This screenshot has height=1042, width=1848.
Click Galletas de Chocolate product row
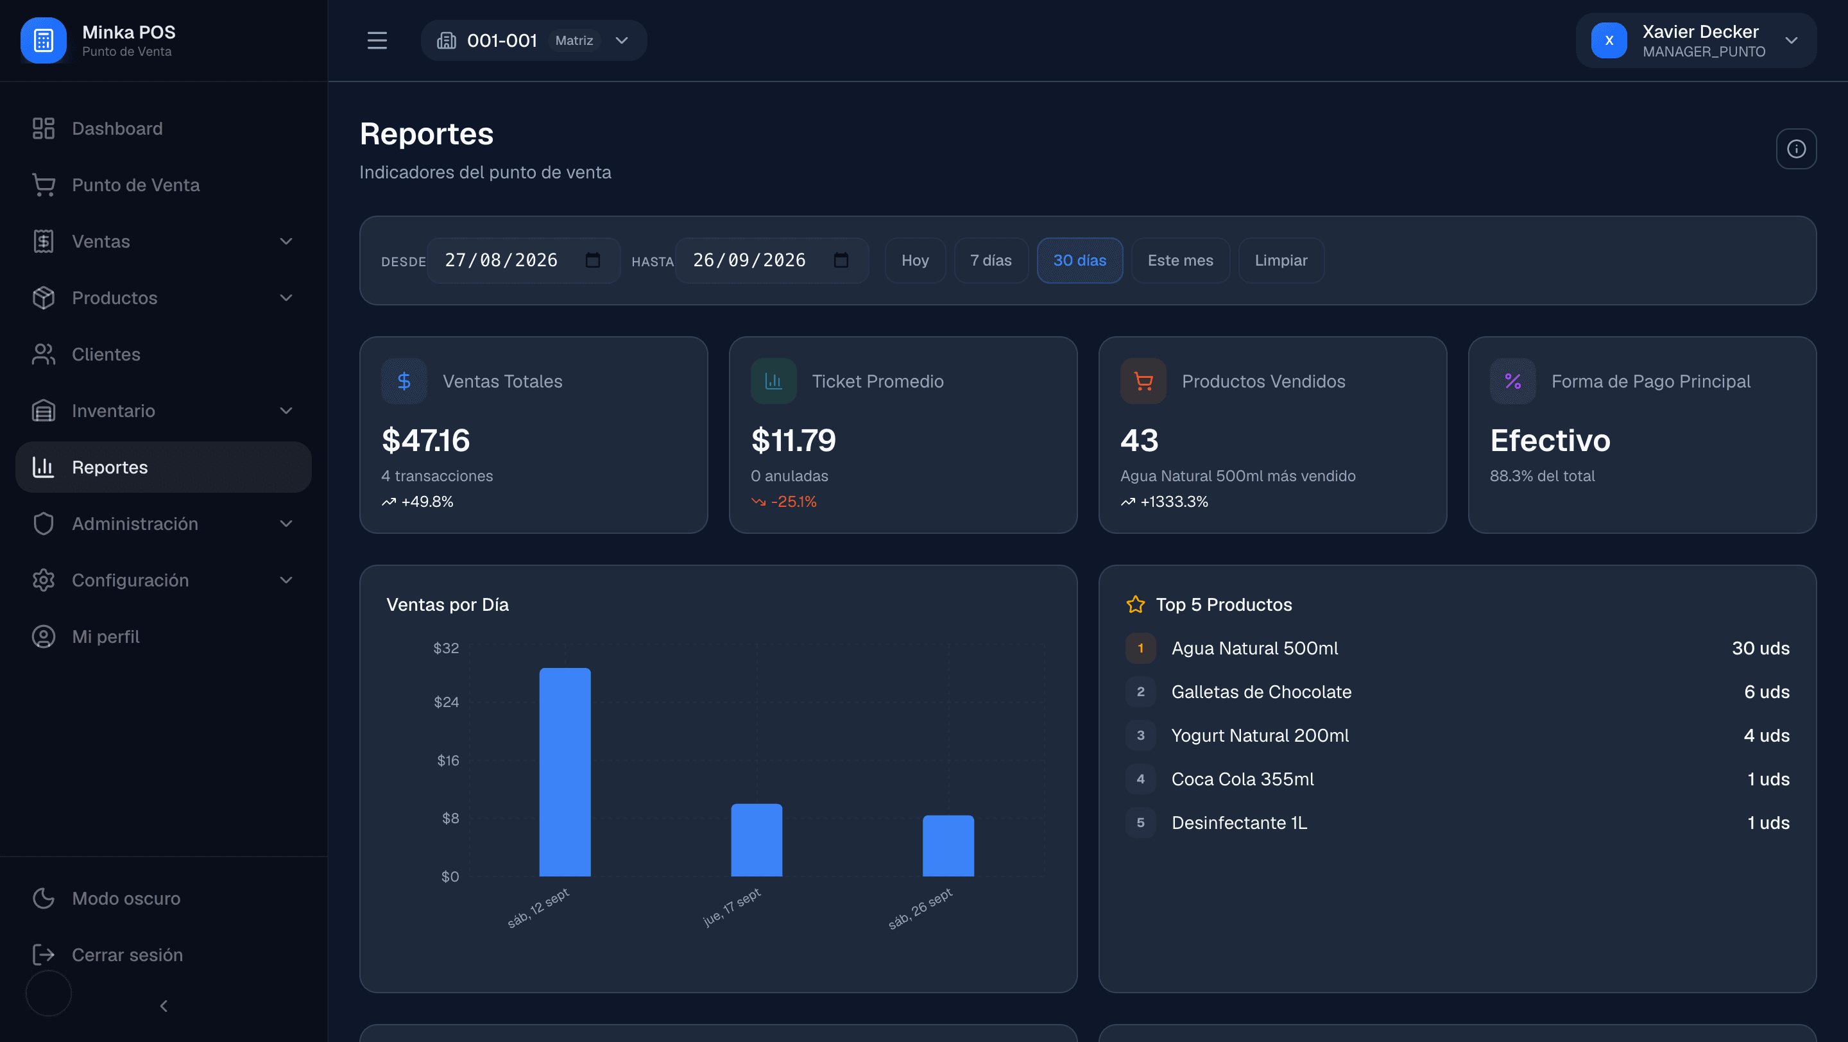click(x=1457, y=692)
